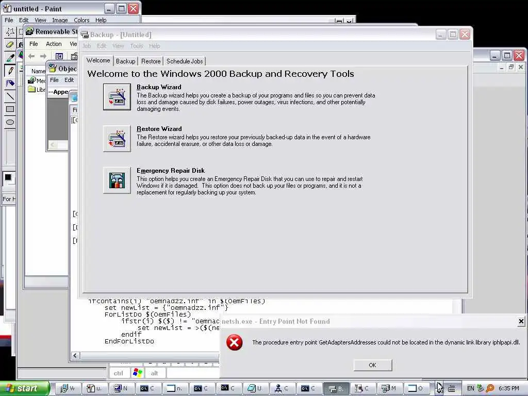Image resolution: width=528 pixels, height=396 pixels.
Task: Click the magnifier icon in system tray
Action: pos(490,389)
